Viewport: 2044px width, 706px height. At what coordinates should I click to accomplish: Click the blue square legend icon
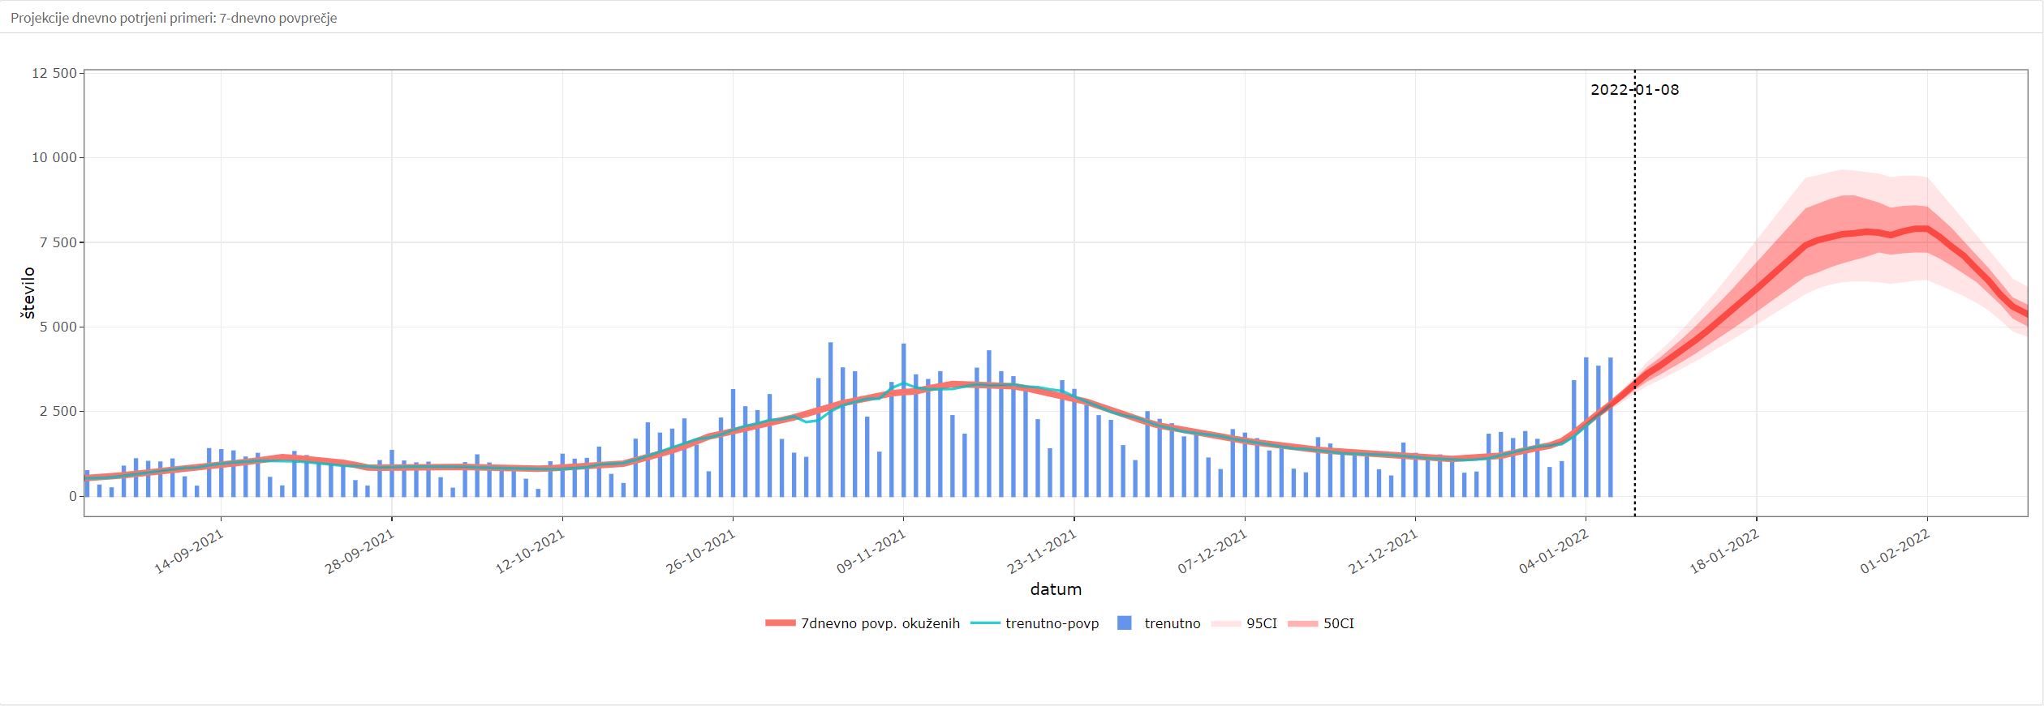pyautogui.click(x=1125, y=623)
